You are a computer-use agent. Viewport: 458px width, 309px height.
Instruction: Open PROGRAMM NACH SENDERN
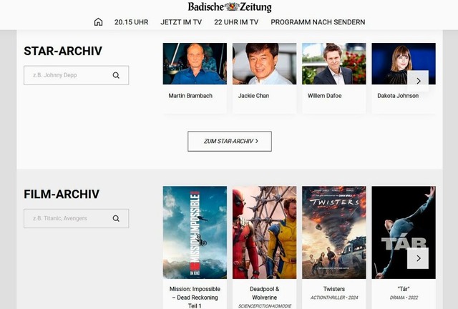[x=318, y=22]
